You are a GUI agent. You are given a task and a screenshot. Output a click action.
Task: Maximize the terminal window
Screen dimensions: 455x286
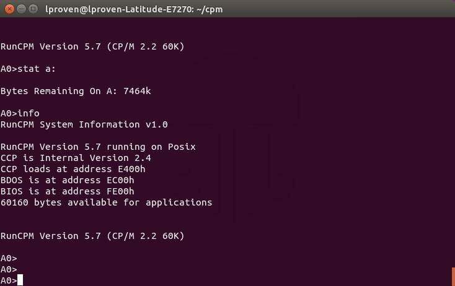(33, 9)
